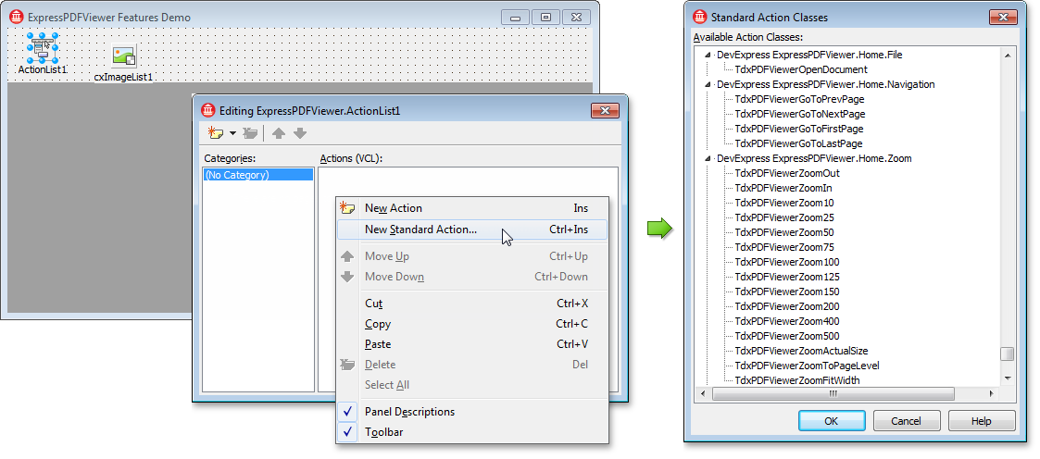The height and width of the screenshot is (459, 1040).
Task: Click the Move Down arrow toolbar icon
Action: click(300, 133)
